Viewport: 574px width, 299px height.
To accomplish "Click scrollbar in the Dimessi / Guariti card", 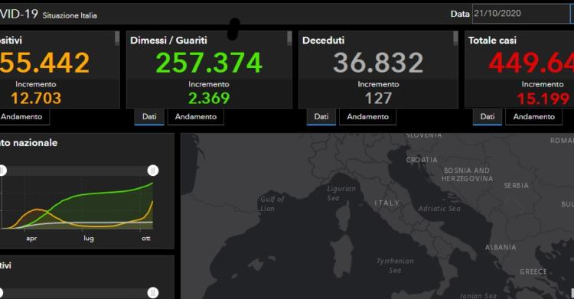I will tap(289, 38).
